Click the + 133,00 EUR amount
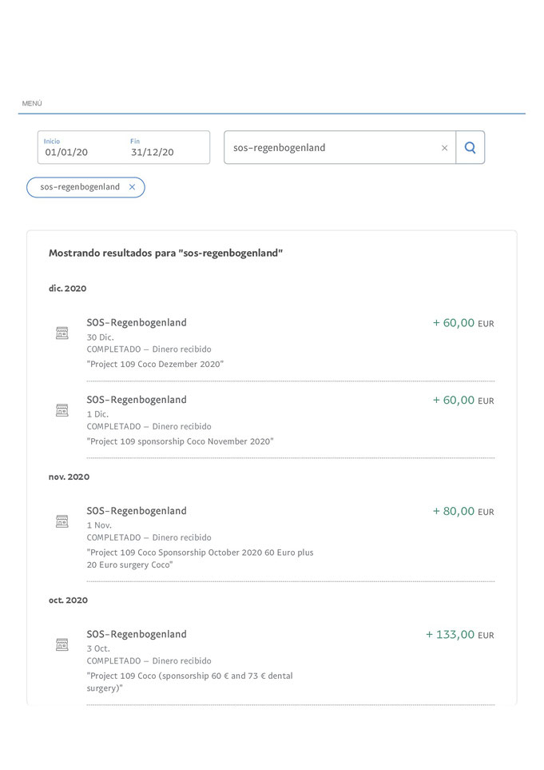Image resolution: width=544 pixels, height=770 pixels. [x=459, y=634]
